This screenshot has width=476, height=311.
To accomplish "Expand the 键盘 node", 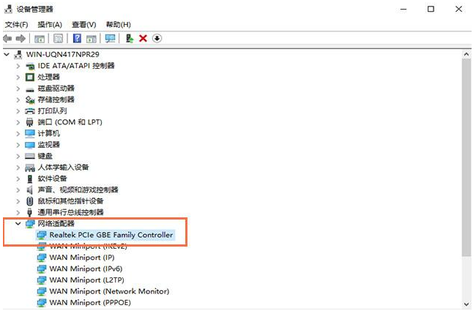I will coord(18,157).
